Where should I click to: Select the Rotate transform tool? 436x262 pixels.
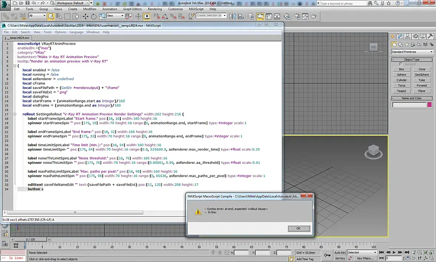[x=93, y=17]
